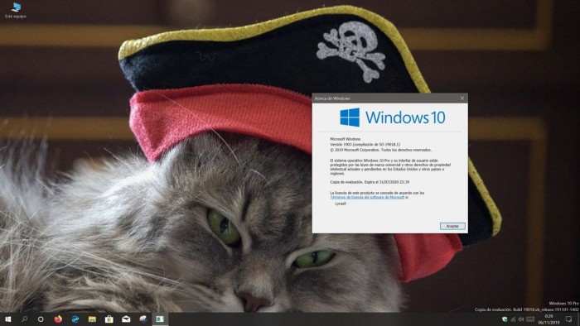580x326 pixels.
Task: Click the © 2019 Microsoft Corporation line
Action: (380, 151)
